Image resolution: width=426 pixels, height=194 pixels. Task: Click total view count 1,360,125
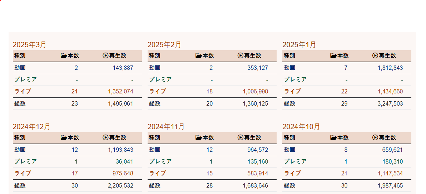click(256, 104)
